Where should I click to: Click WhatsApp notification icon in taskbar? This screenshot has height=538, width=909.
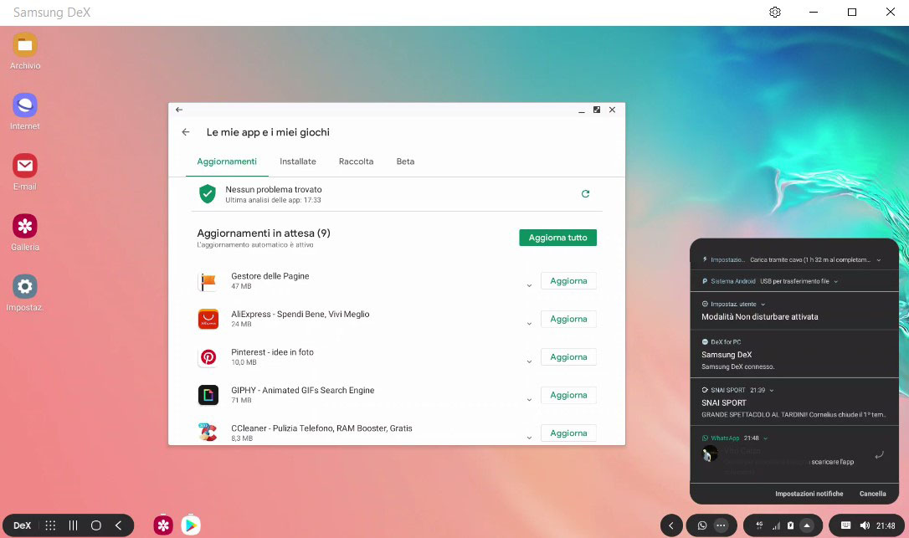702,525
